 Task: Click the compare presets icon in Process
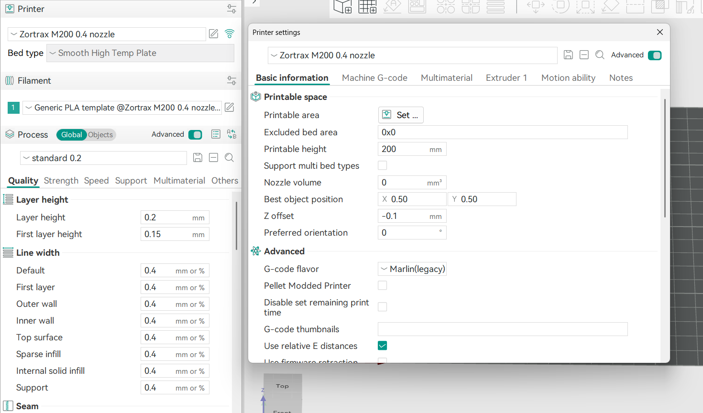pyautogui.click(x=231, y=134)
